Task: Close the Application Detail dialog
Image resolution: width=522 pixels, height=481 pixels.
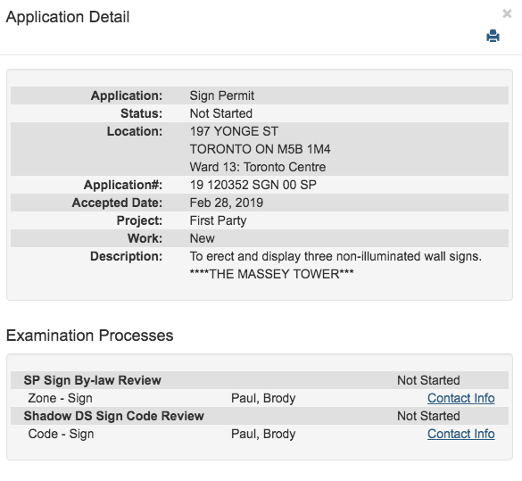Action: point(507,13)
